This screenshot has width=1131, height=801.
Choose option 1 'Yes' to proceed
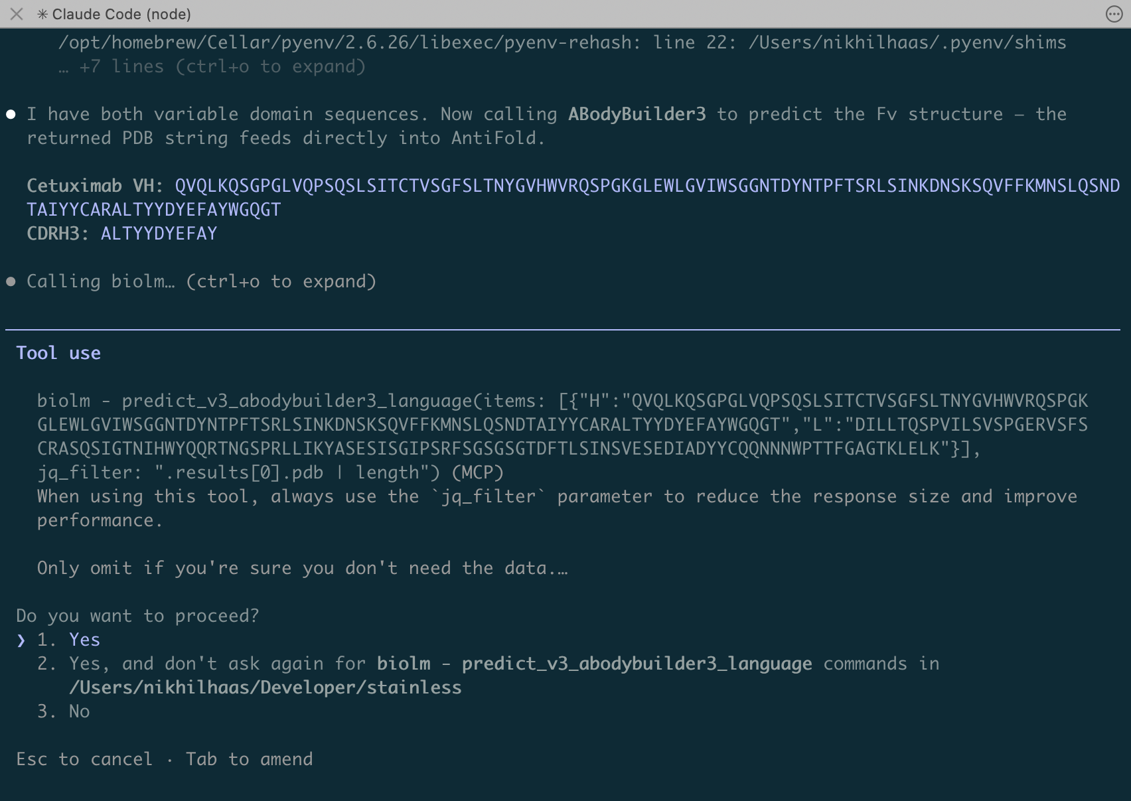84,640
